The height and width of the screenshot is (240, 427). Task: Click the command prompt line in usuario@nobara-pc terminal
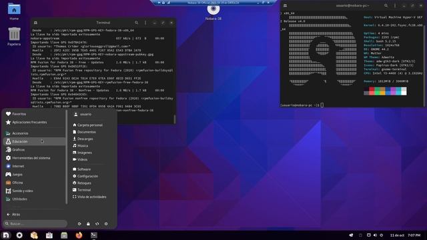(302, 105)
